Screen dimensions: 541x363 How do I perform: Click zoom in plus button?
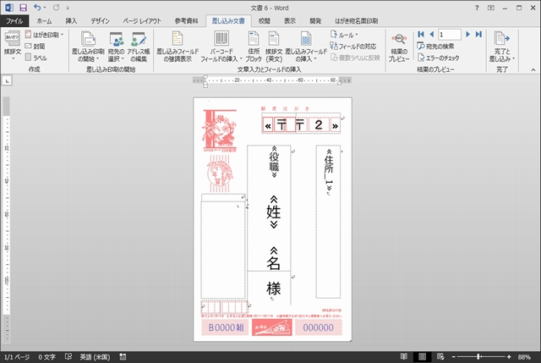[x=509, y=357]
